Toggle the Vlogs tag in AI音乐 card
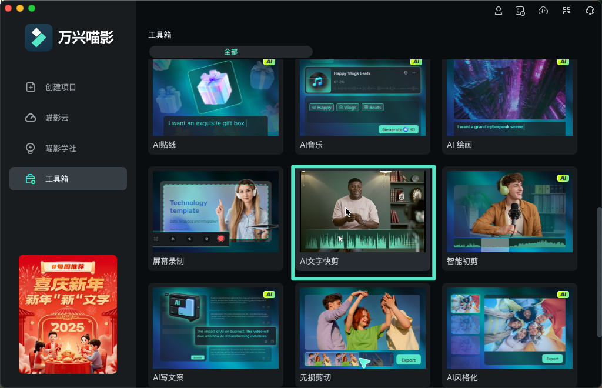 [x=347, y=108]
